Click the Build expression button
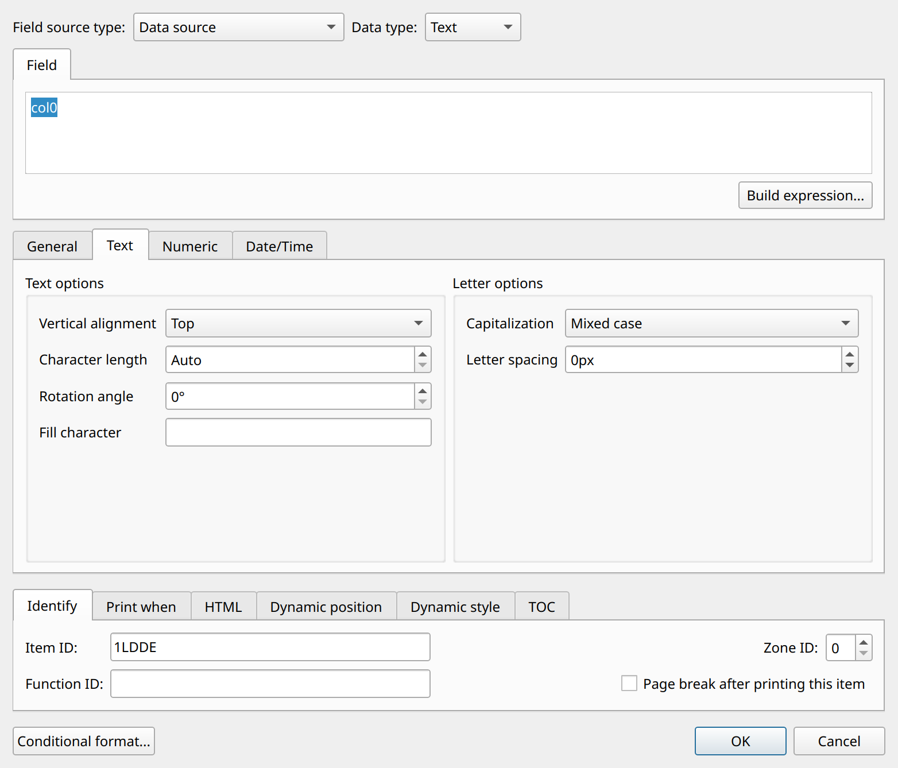This screenshot has width=898, height=768. coord(806,195)
